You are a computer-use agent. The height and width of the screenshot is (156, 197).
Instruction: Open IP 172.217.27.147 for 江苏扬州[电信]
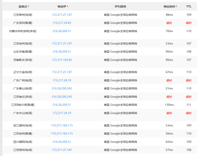[x=62, y=150]
